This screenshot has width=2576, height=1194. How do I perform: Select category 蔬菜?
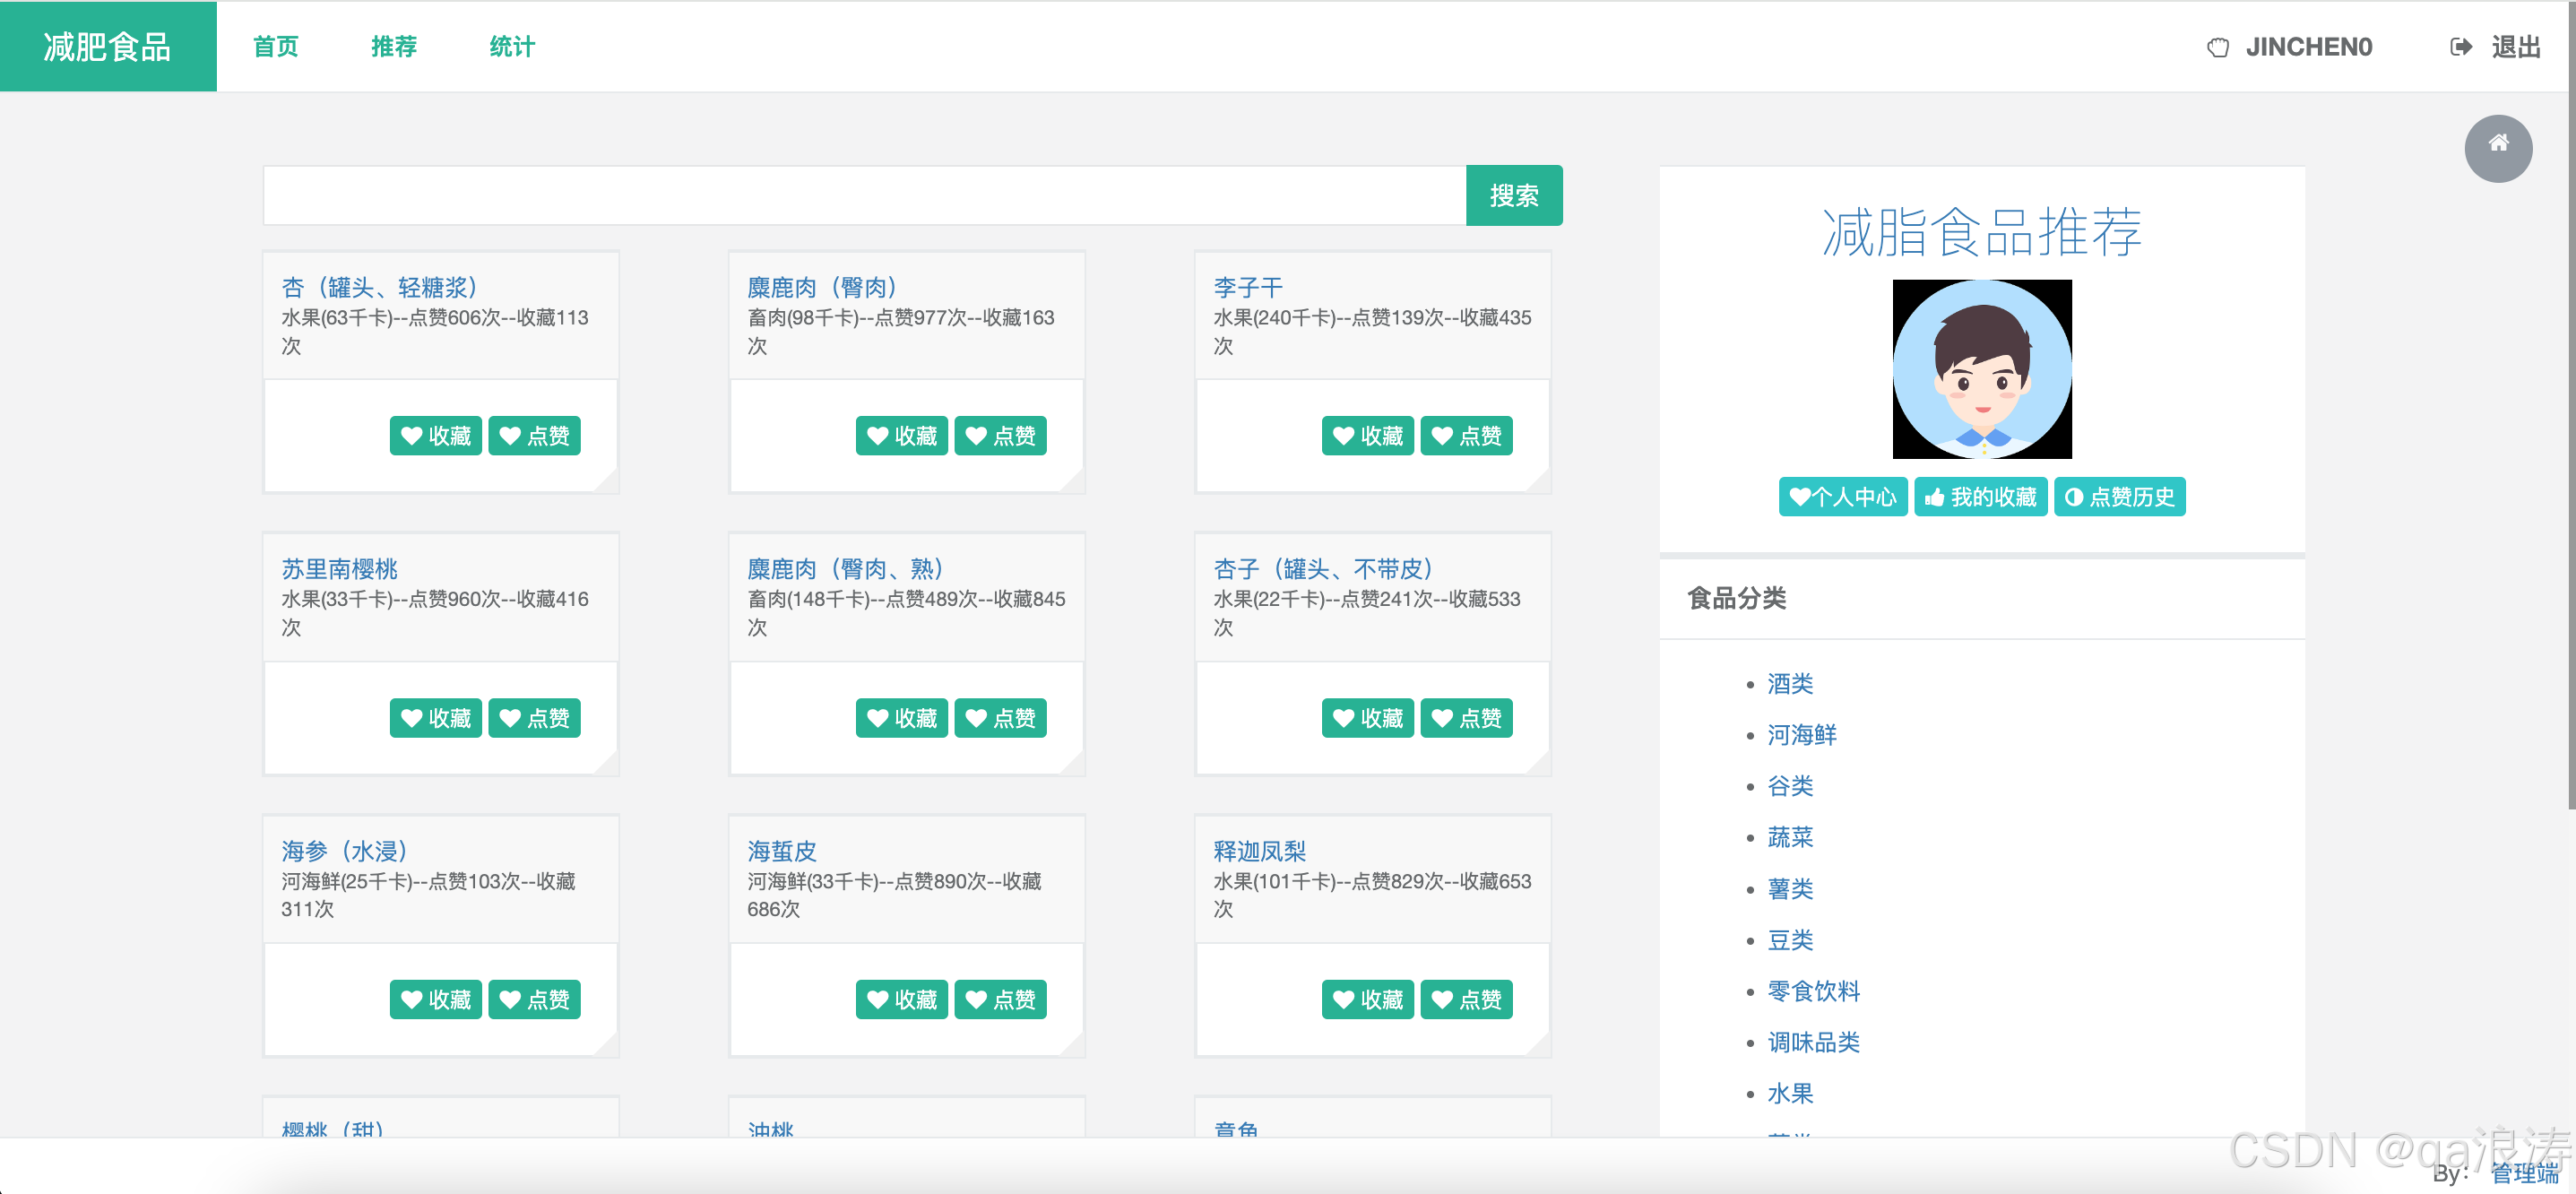(1789, 837)
